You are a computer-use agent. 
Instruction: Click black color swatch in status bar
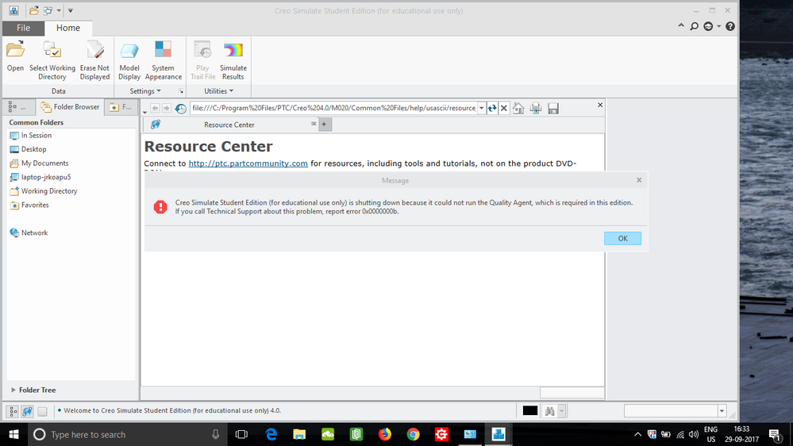pos(530,410)
